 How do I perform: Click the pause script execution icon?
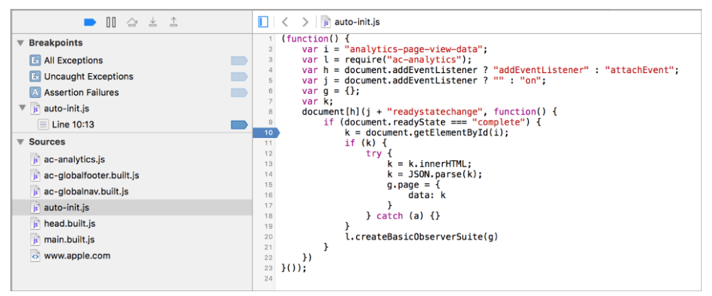[x=111, y=22]
